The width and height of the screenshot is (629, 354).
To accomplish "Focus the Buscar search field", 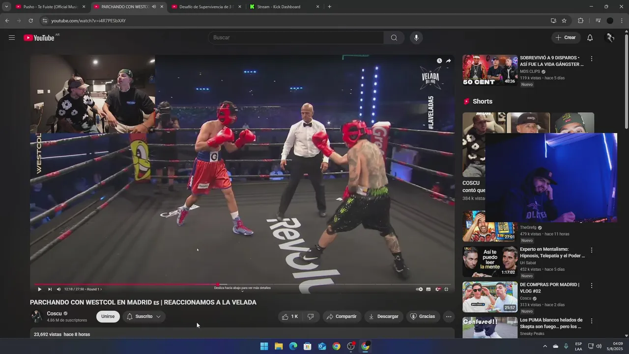I will pos(296,37).
